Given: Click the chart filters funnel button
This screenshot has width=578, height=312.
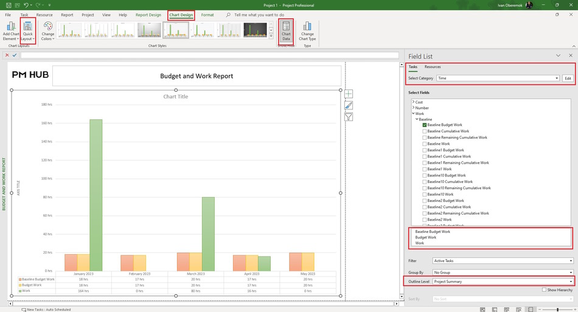Looking at the screenshot, I should click(349, 117).
